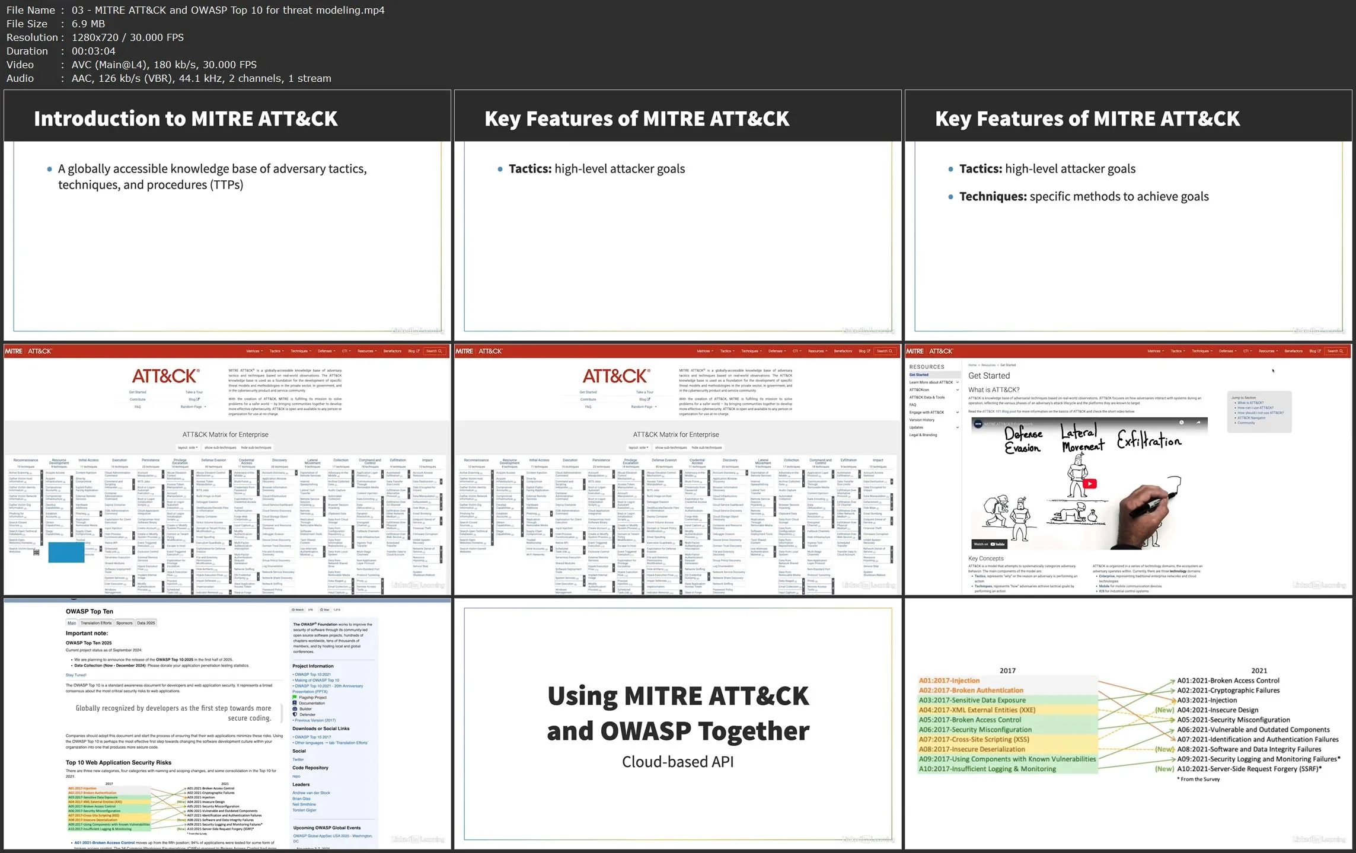Click 'show sub-techniques' in blue-highlight matrix frame
Viewport: 1356px width, 853px height.
(x=220, y=448)
